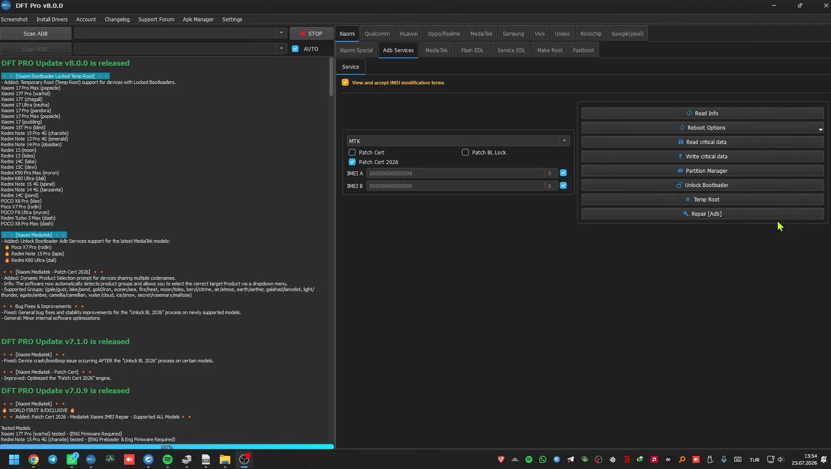Click the Read Info button icon
The width and height of the screenshot is (831, 469).
(x=690, y=113)
